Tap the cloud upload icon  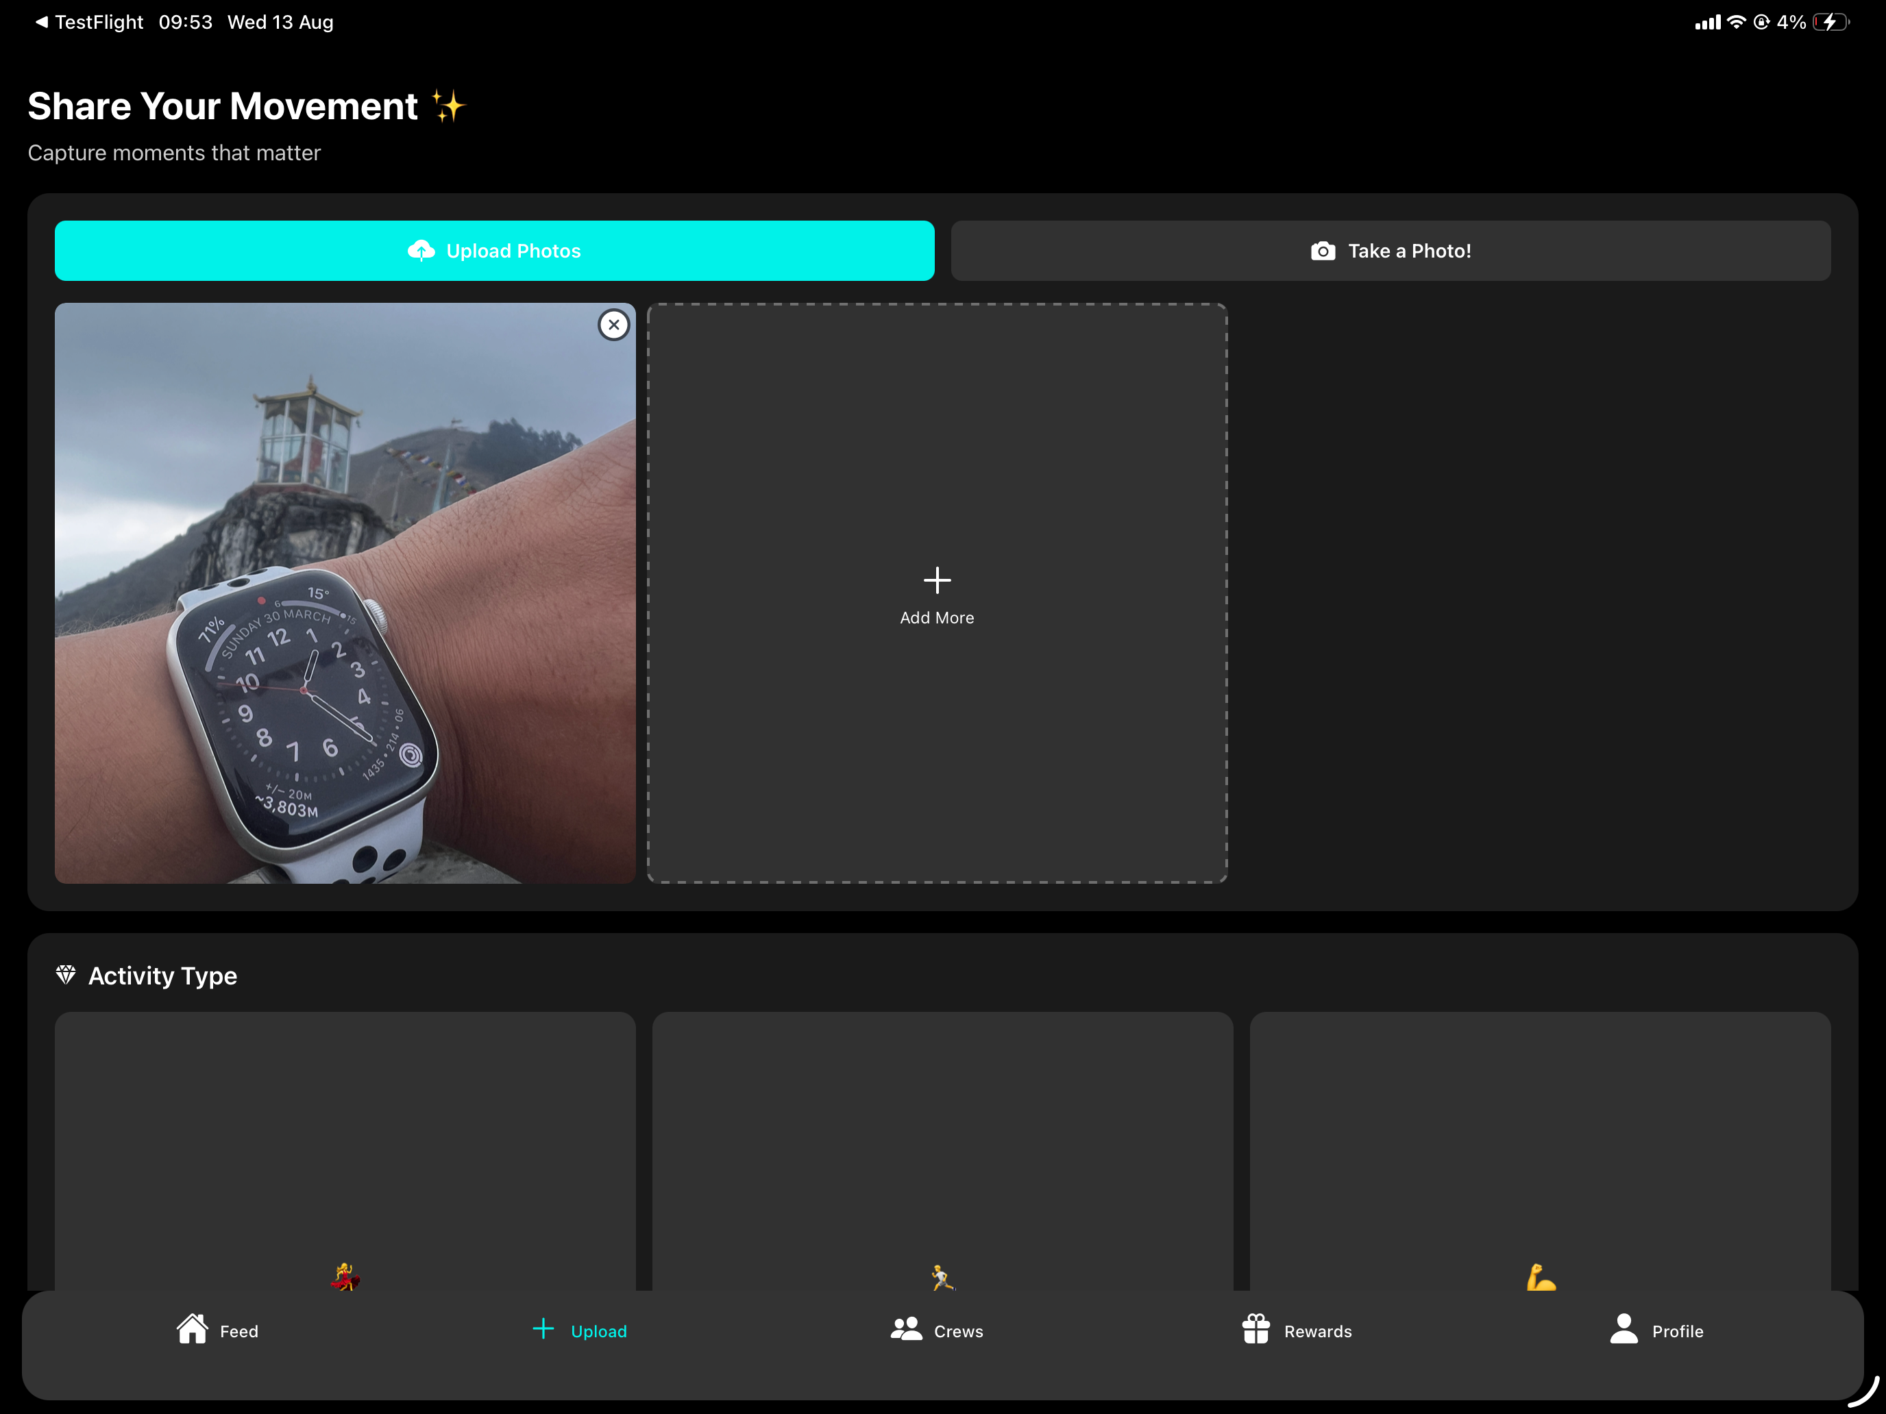pyautogui.click(x=421, y=251)
